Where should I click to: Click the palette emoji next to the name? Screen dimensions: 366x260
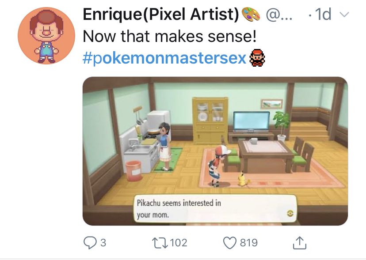coord(251,14)
